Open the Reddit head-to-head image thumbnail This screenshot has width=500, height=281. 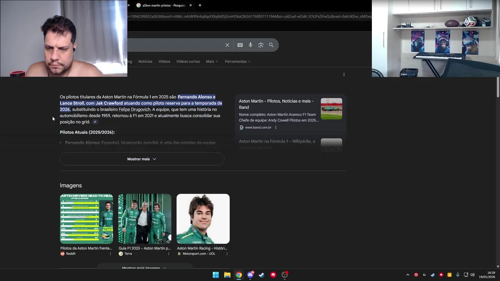86,219
